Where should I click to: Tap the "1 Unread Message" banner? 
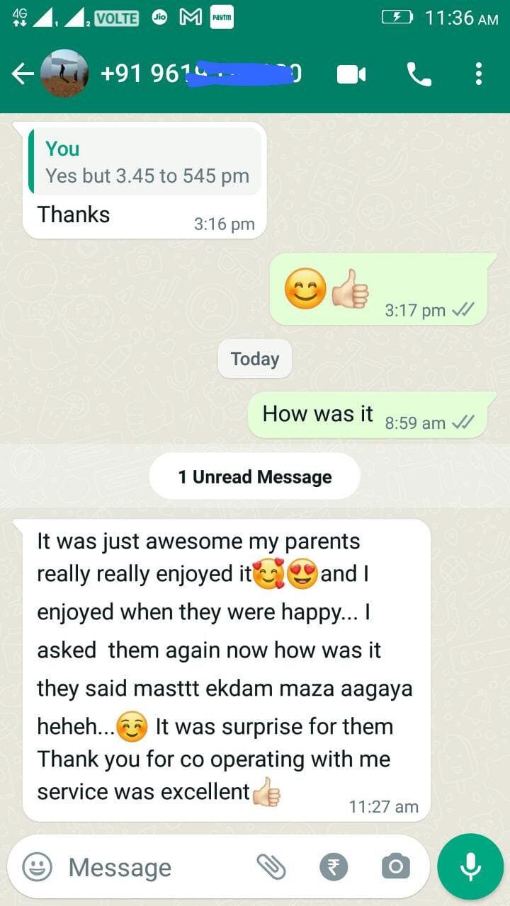[x=255, y=476]
